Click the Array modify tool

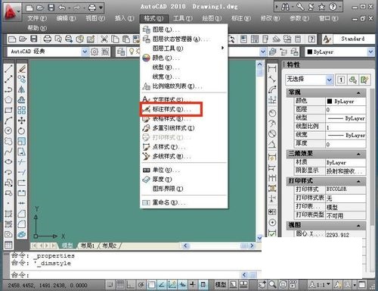tap(22, 110)
